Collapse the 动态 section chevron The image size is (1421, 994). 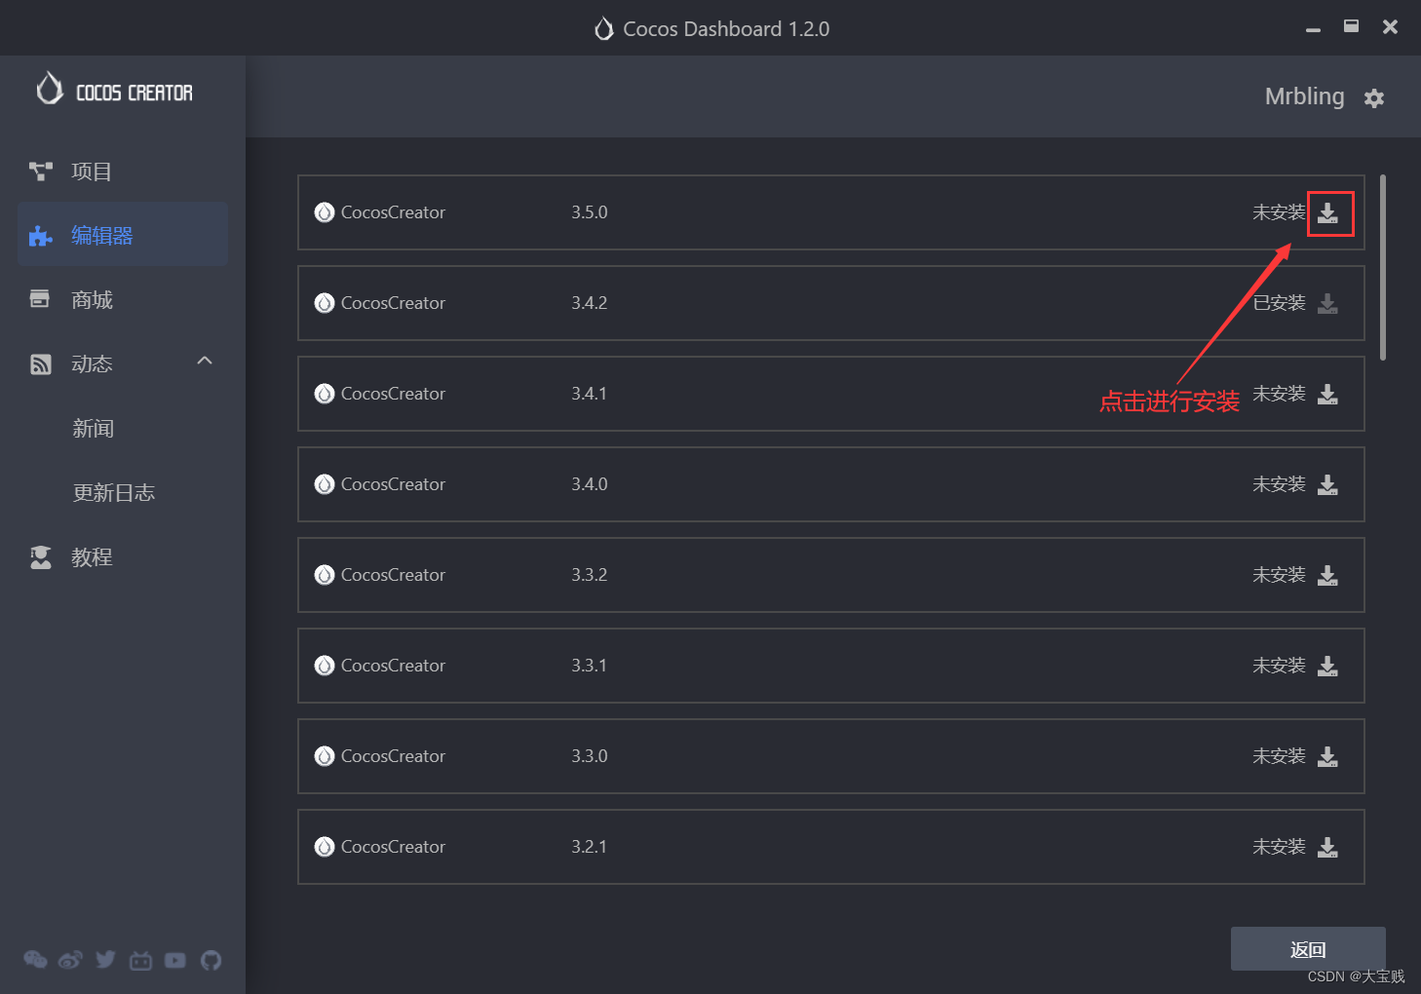(x=205, y=362)
